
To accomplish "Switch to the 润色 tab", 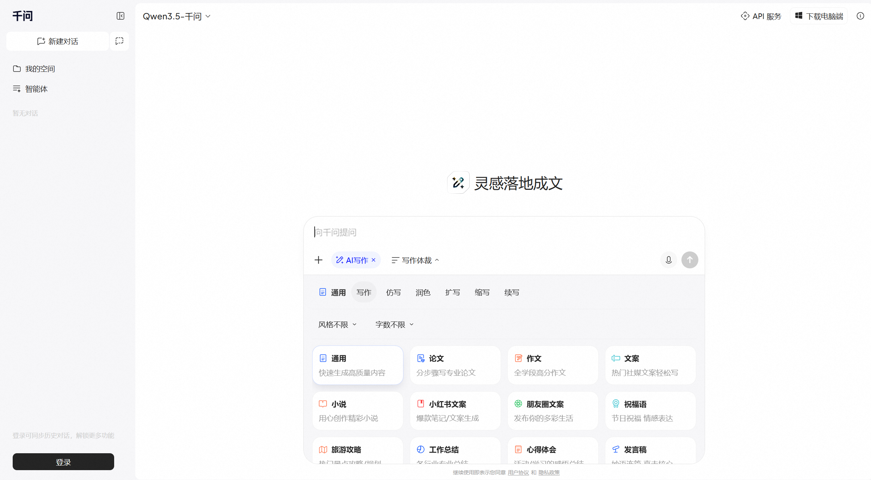I will [x=423, y=292].
